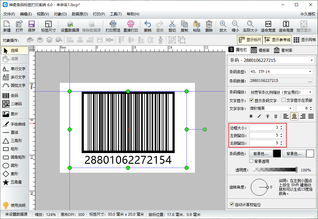Click the 直接打印 printer icon

click(131, 26)
